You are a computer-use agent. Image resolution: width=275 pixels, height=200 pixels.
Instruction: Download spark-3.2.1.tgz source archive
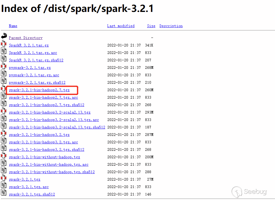[x=25, y=179]
